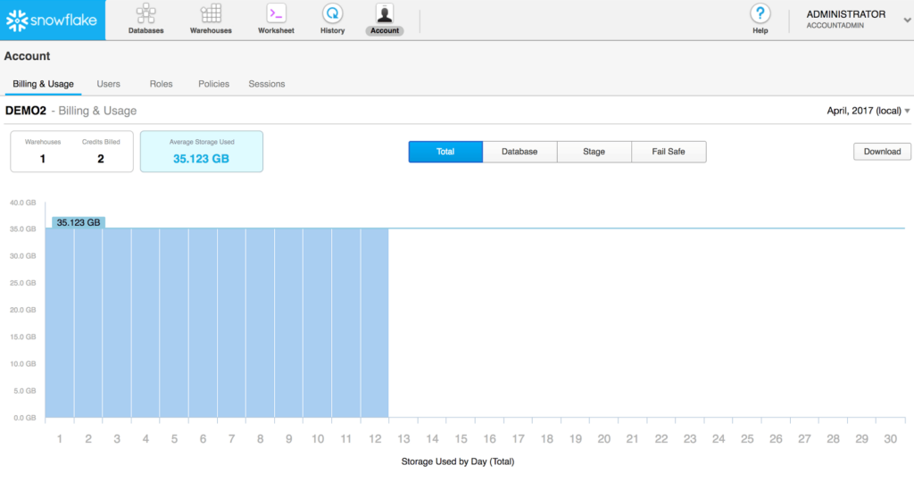Switch storage view to Database
This screenshot has height=482, width=914.
tap(519, 152)
